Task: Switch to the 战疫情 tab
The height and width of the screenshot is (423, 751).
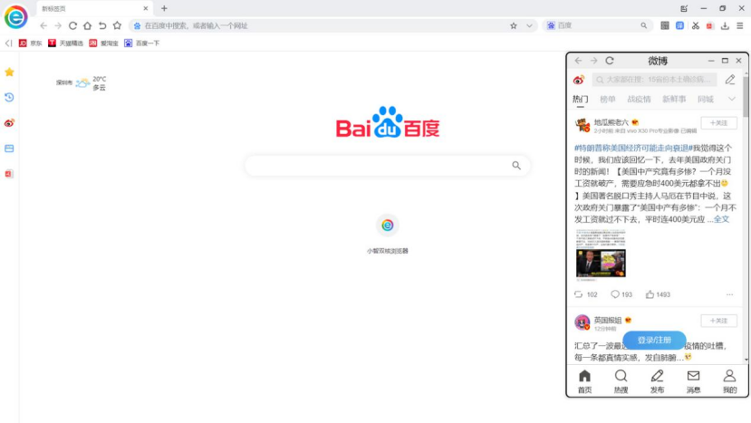Action: click(639, 99)
